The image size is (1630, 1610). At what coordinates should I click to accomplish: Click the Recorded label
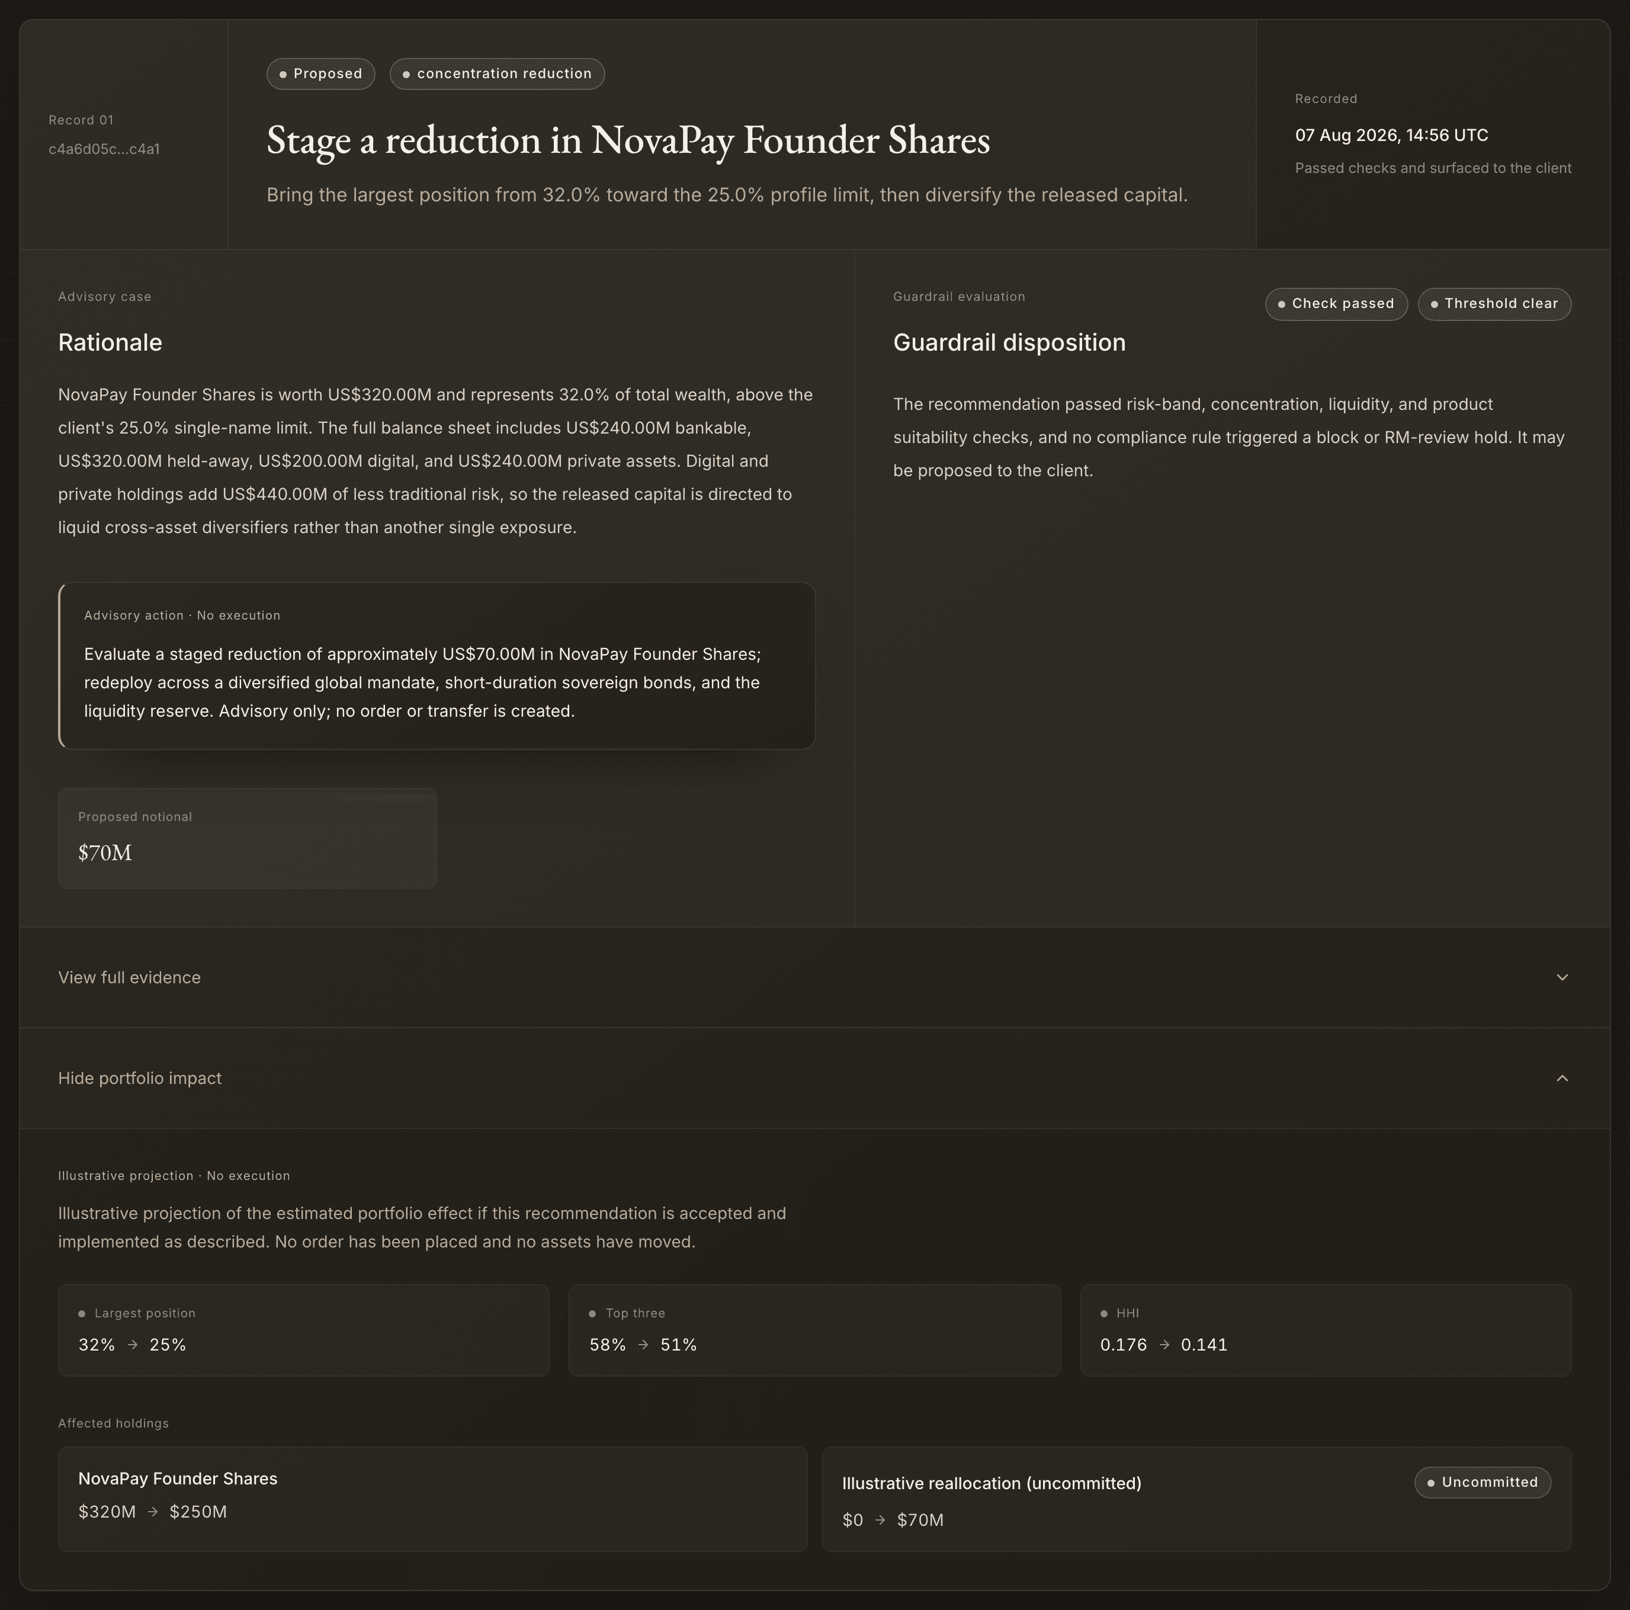[x=1326, y=99]
